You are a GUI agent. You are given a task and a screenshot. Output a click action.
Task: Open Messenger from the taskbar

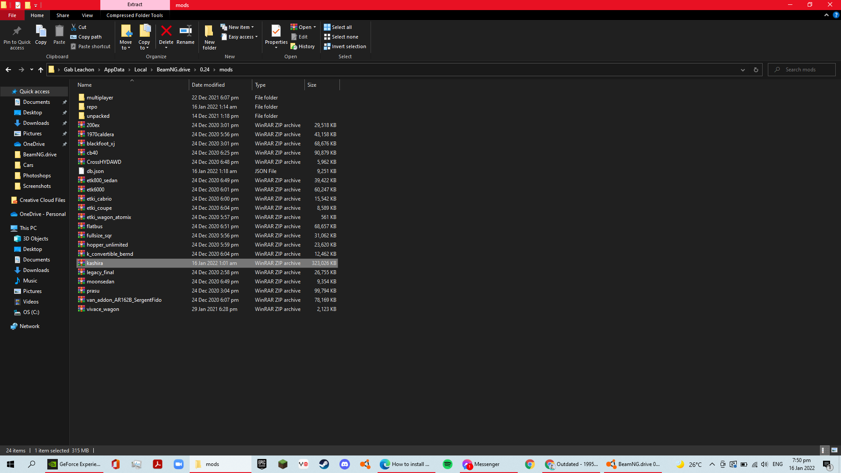tap(488, 464)
